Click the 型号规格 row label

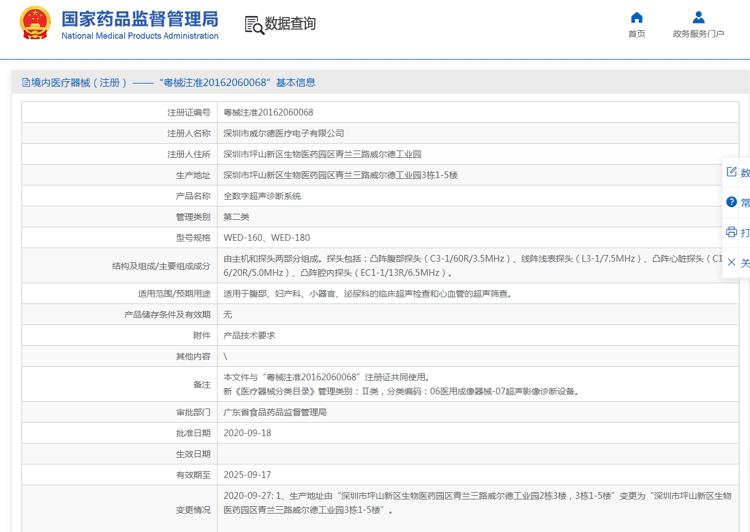193,238
